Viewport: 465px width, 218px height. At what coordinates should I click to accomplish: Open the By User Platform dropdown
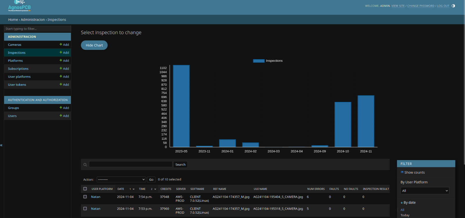(425, 191)
